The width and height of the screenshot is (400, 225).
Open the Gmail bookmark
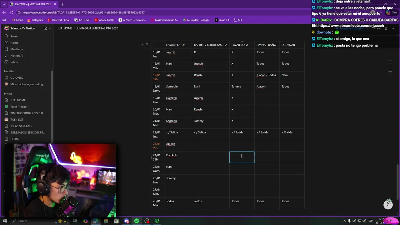(17, 20)
